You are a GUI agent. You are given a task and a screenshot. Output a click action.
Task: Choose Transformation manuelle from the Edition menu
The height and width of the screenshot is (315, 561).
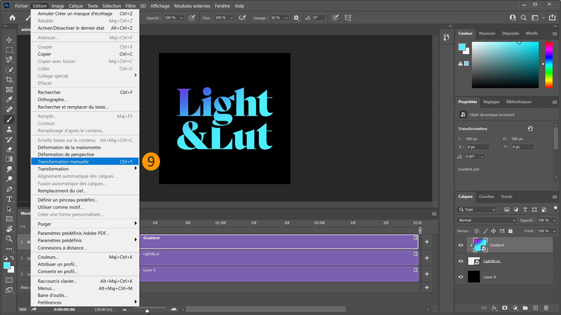click(x=85, y=162)
